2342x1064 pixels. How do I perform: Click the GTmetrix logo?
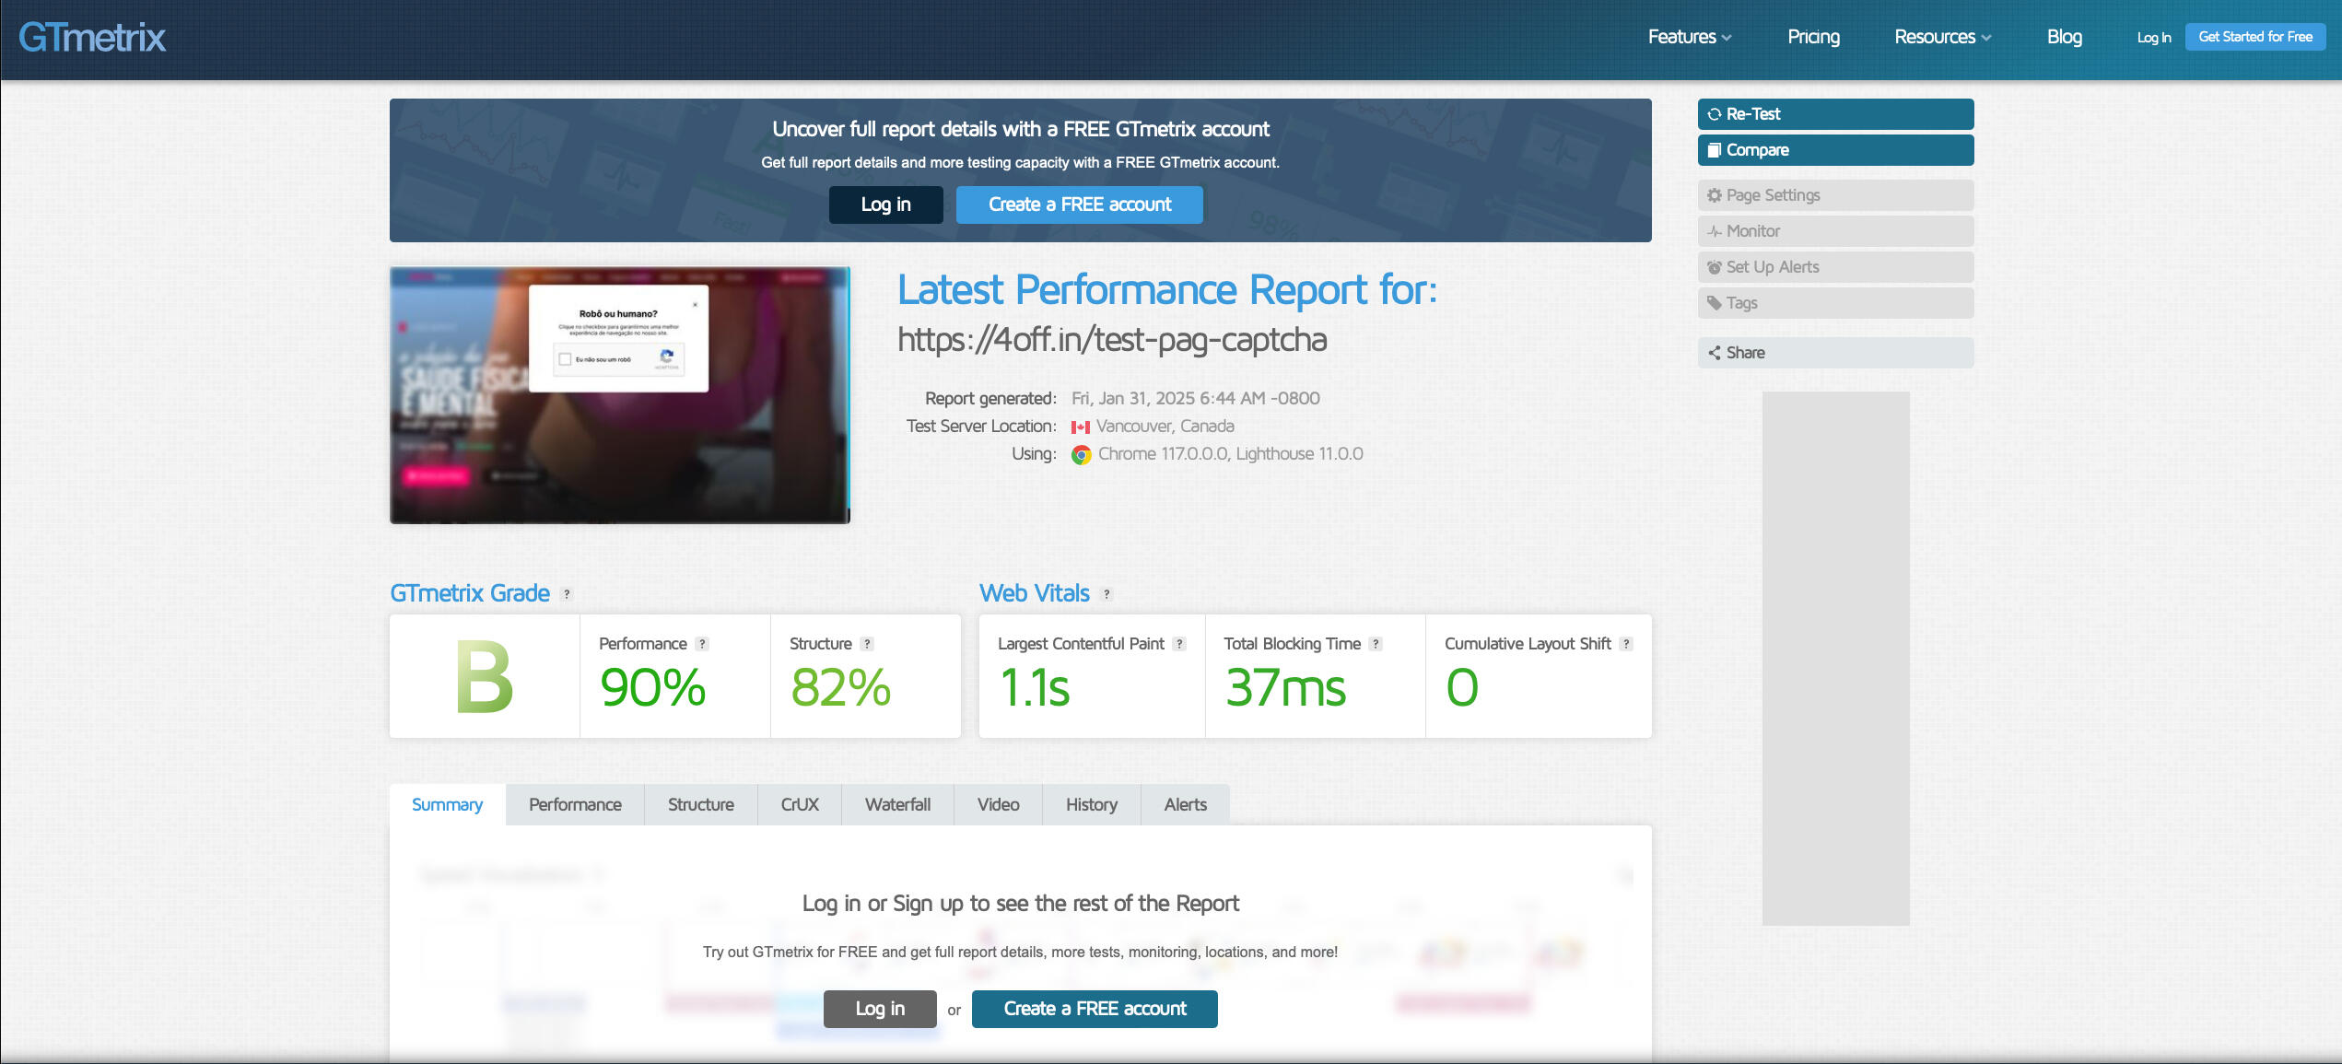[92, 38]
